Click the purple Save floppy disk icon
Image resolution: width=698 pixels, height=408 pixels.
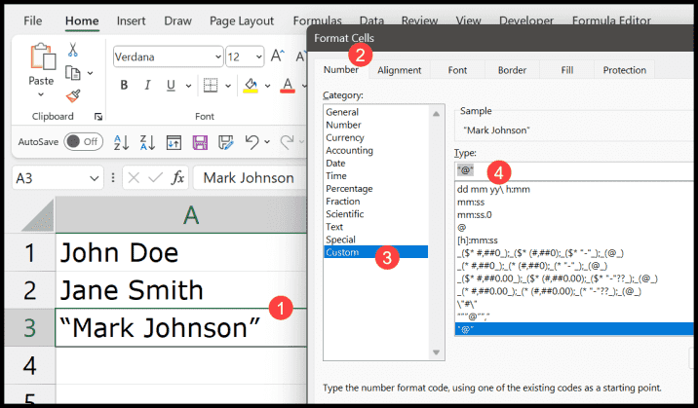click(200, 142)
